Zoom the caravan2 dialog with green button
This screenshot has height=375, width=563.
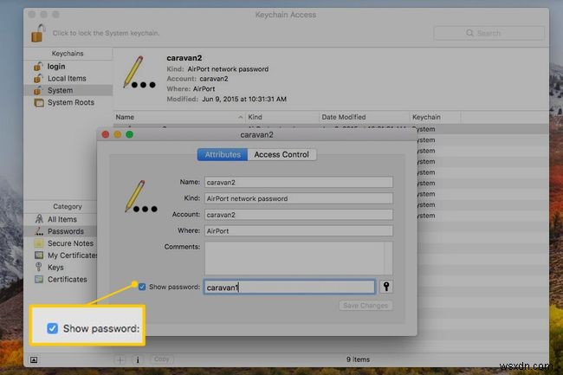pos(130,134)
